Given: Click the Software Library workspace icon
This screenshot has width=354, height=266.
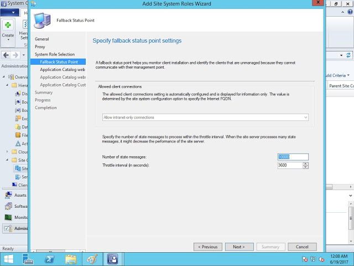Looking at the screenshot, I should (8, 206).
